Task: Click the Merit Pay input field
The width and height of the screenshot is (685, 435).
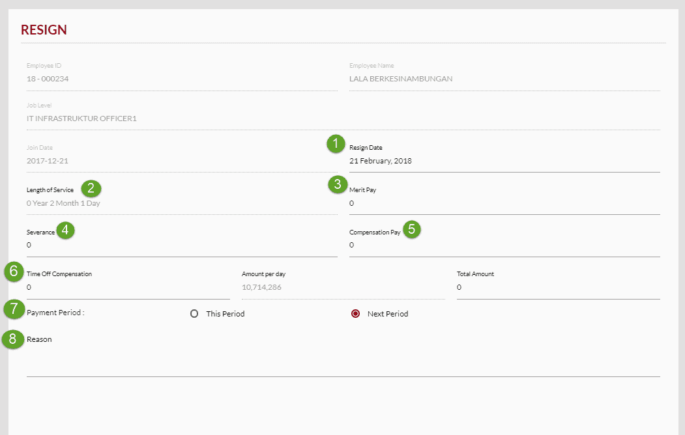Action: [504, 203]
